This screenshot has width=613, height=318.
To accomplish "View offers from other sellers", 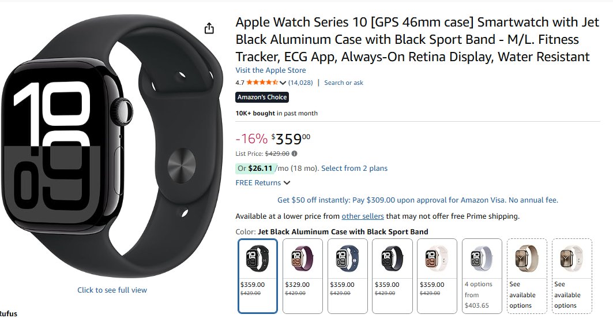I will [x=363, y=216].
